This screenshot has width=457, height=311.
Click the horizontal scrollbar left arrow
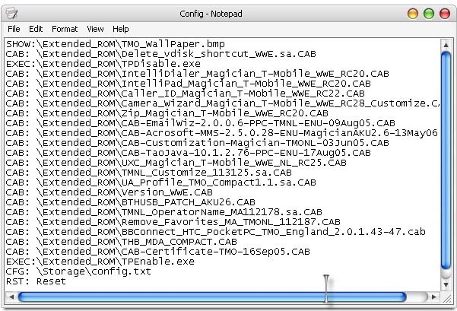11,297
